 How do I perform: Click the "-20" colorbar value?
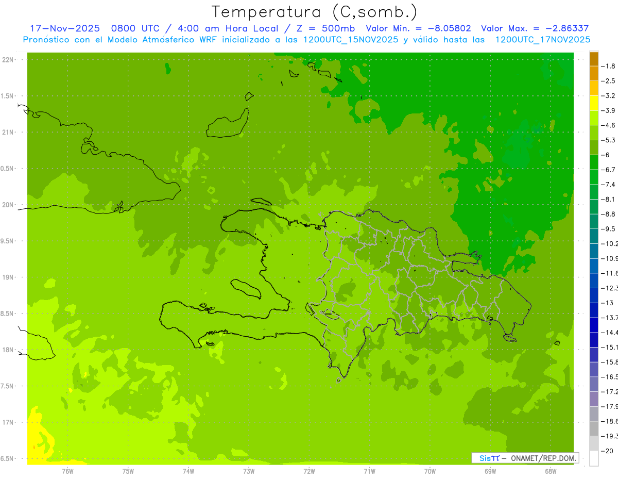pos(607,451)
